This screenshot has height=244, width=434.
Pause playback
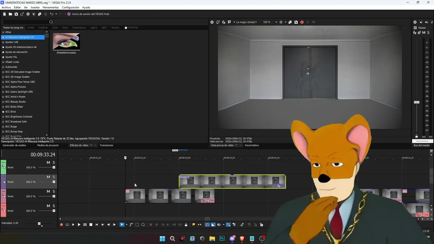pyautogui.click(x=85, y=225)
